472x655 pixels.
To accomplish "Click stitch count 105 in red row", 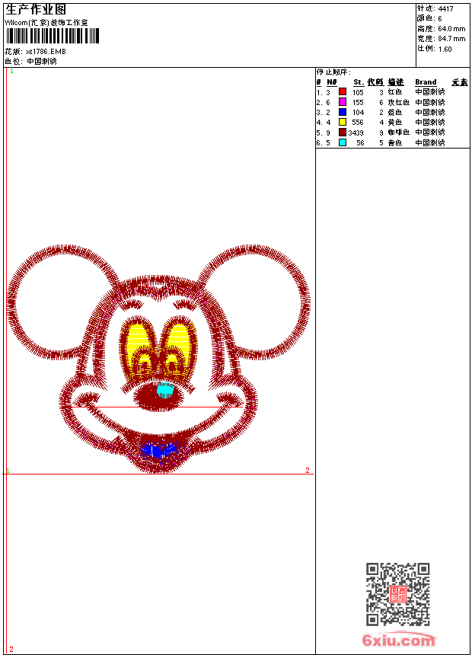I will click(x=358, y=92).
